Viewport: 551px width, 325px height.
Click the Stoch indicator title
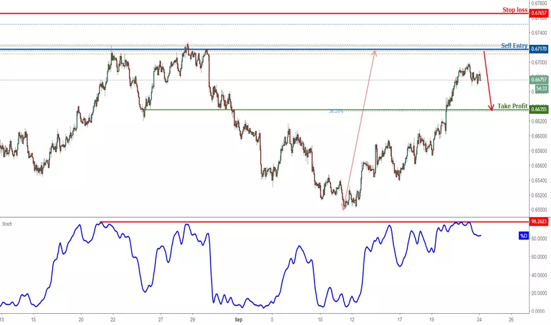pos(7,224)
